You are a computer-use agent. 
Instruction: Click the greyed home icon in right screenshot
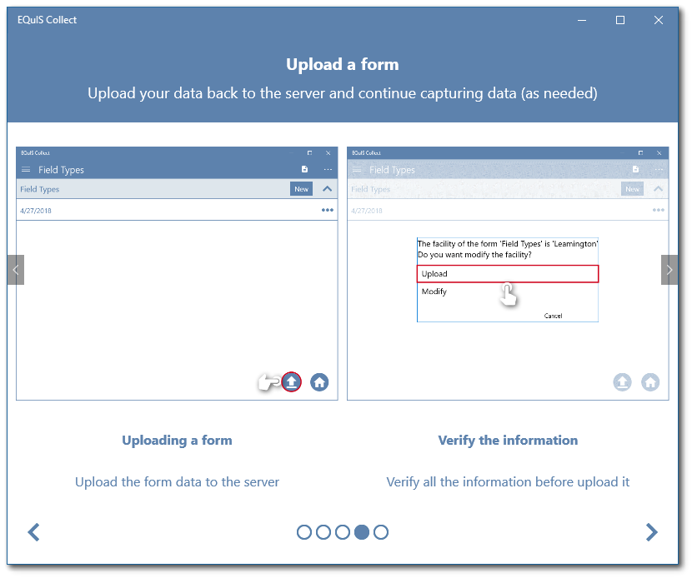pos(650,381)
